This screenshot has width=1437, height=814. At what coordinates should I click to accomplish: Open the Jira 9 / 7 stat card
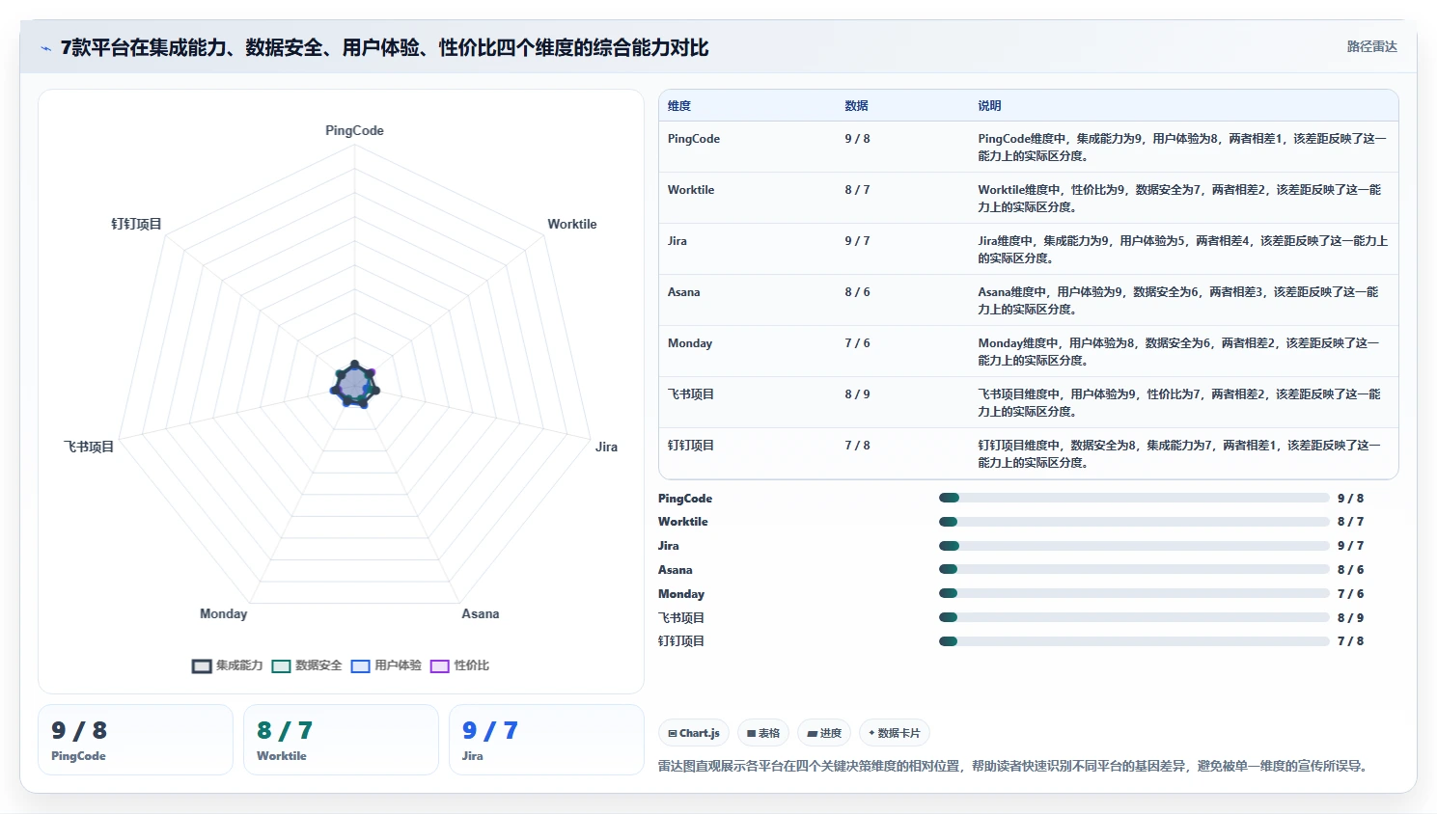tap(546, 740)
